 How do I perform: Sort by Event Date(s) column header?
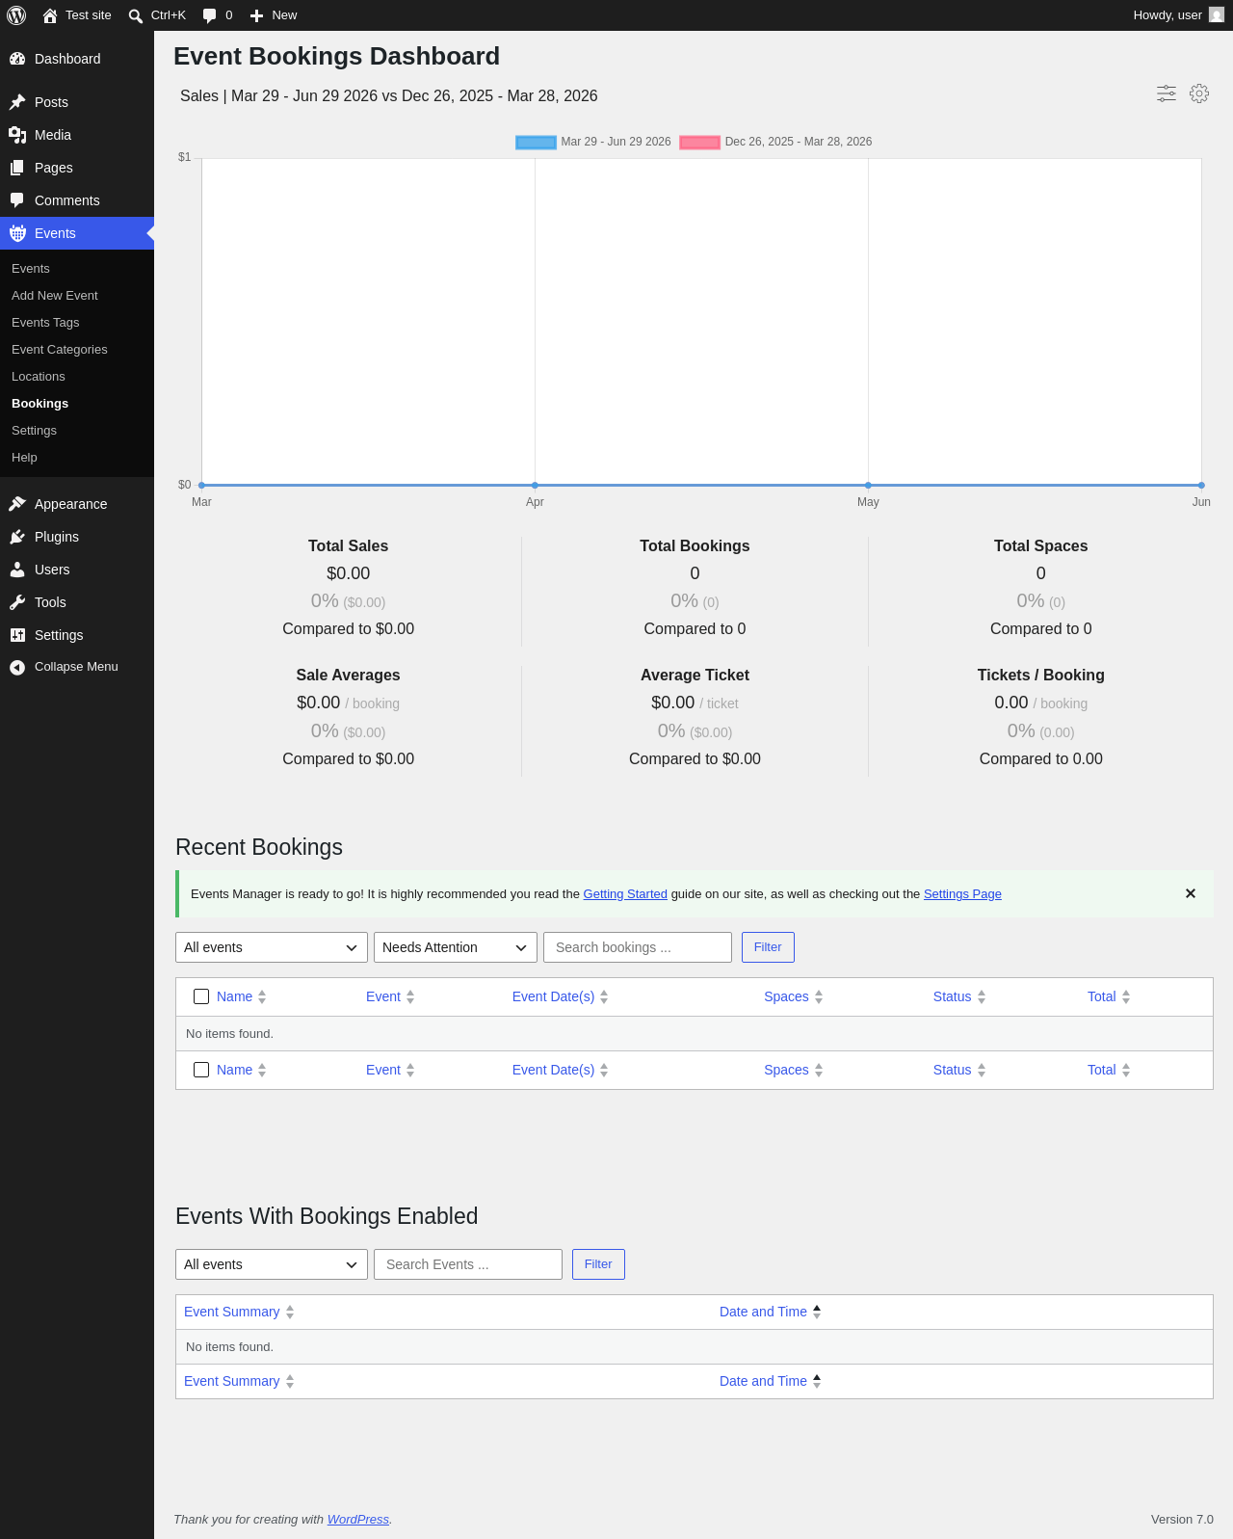coord(560,996)
